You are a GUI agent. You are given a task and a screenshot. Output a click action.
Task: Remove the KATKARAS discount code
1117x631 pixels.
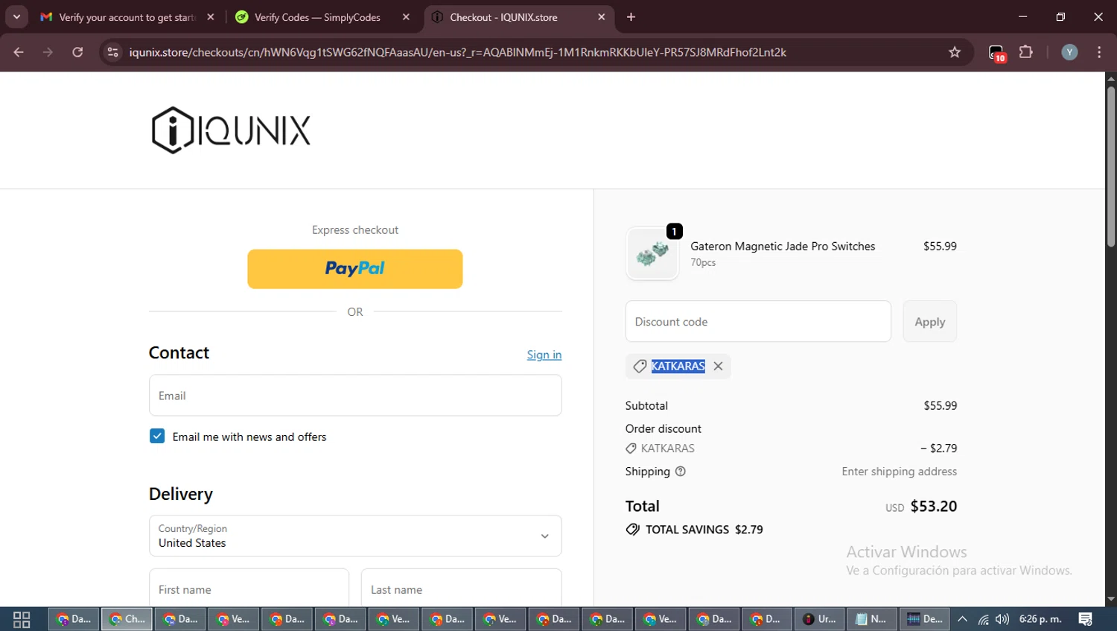pyautogui.click(x=718, y=366)
